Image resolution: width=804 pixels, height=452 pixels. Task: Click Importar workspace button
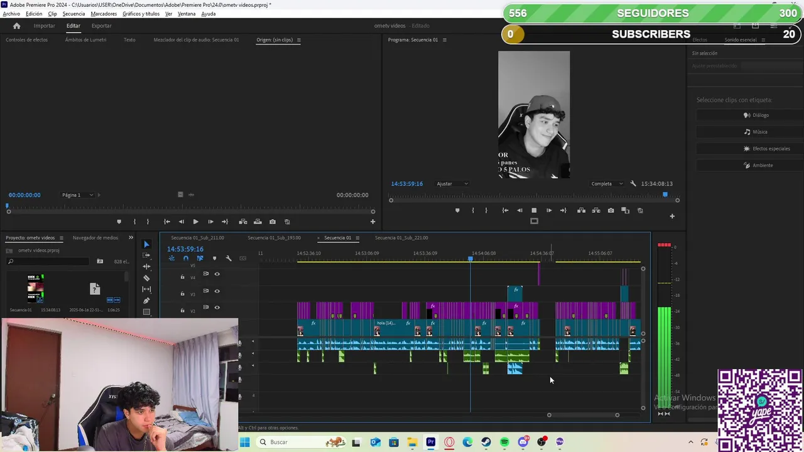(x=44, y=26)
